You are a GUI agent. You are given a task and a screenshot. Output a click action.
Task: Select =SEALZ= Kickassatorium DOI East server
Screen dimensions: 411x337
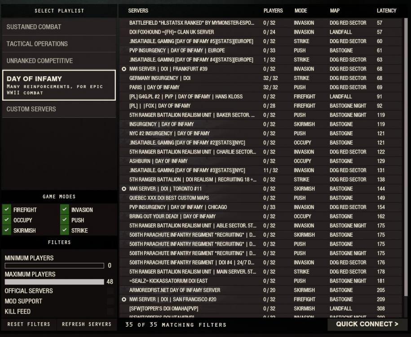click(261, 281)
